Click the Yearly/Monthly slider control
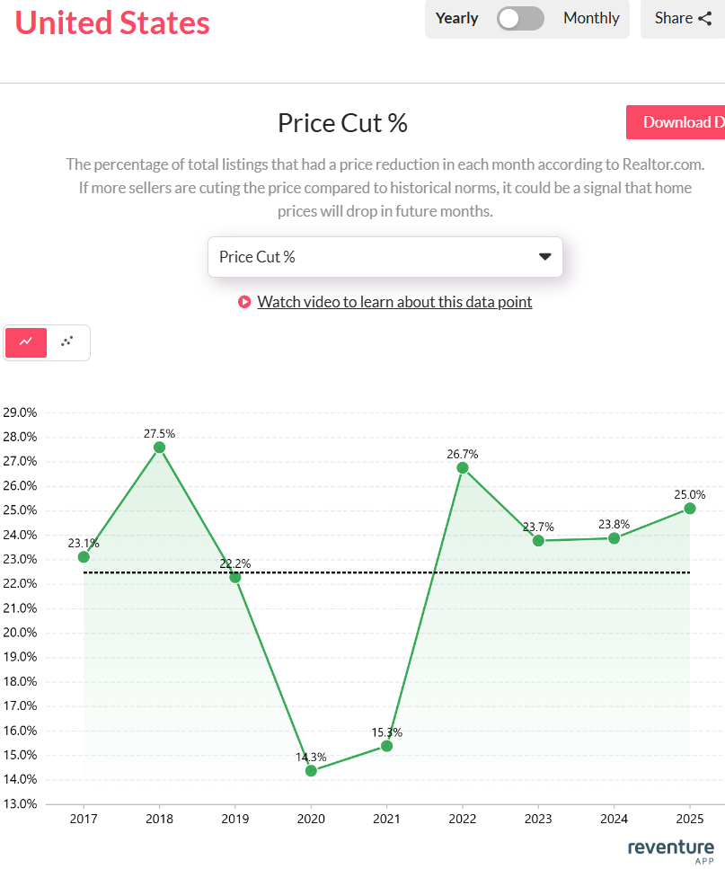 click(519, 18)
